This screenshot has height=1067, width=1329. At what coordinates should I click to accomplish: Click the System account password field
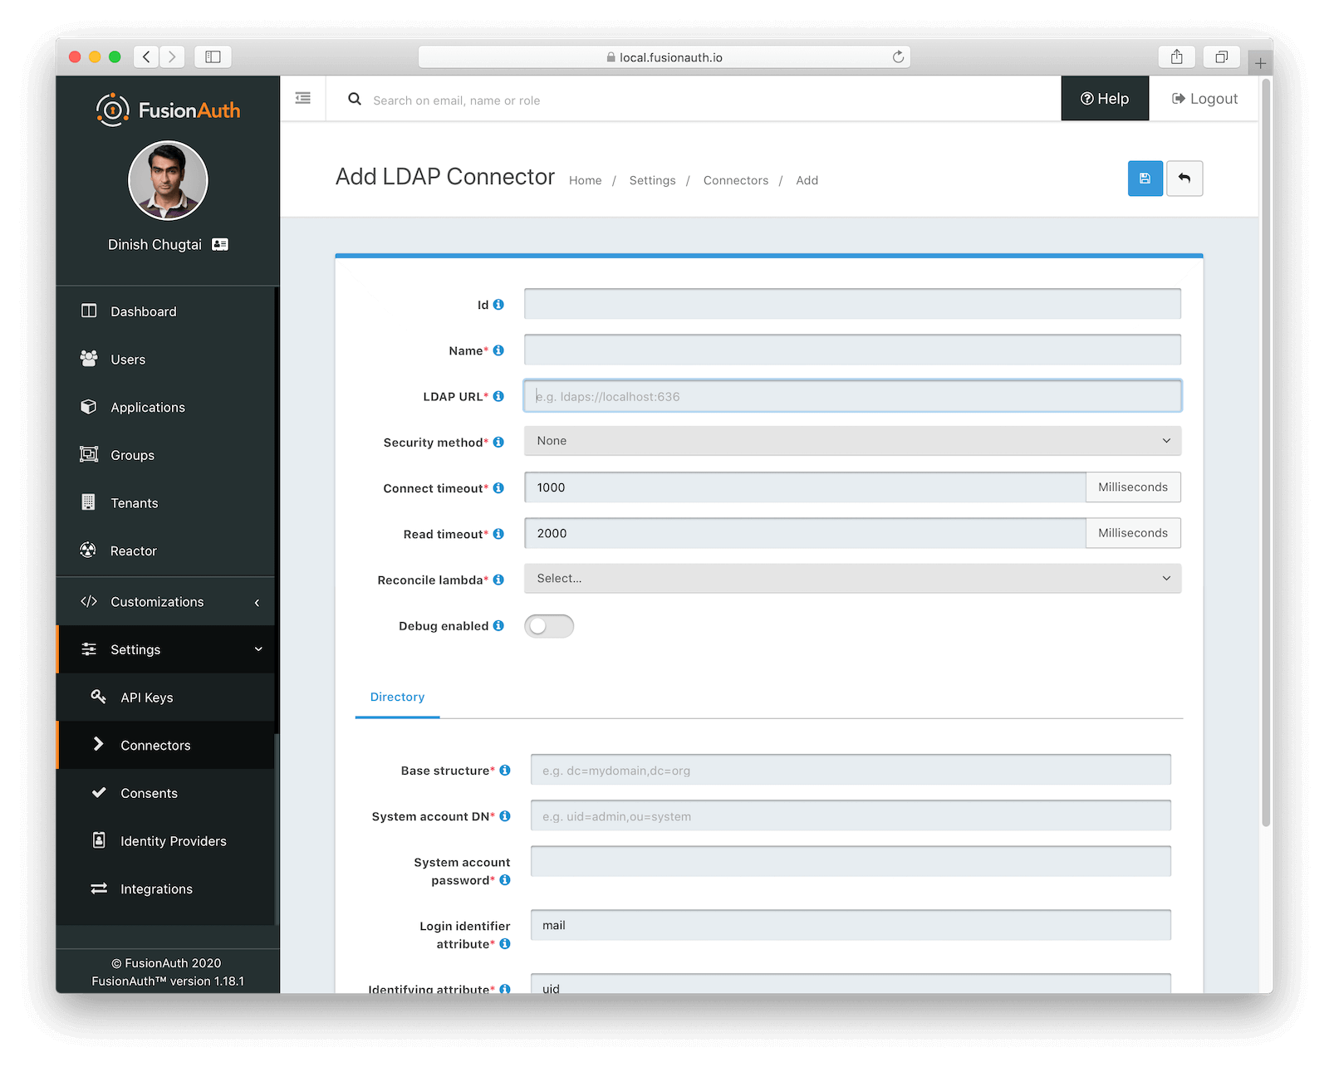(x=851, y=861)
